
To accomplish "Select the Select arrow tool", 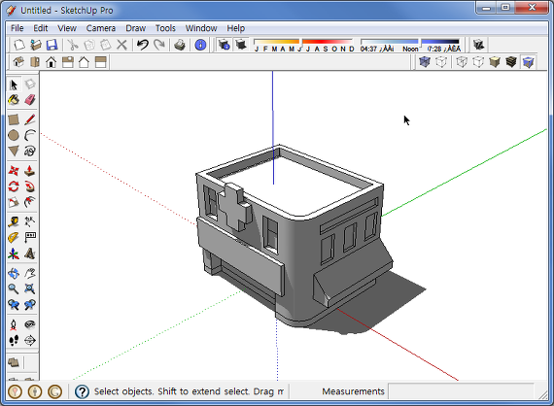I will pos(14,85).
